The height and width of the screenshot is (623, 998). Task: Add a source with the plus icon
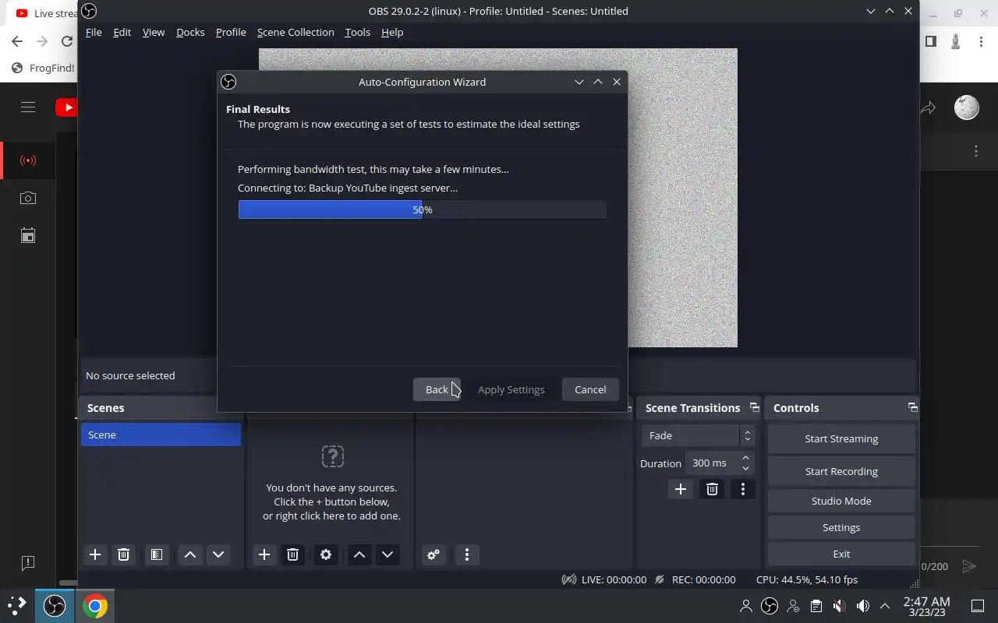[264, 554]
